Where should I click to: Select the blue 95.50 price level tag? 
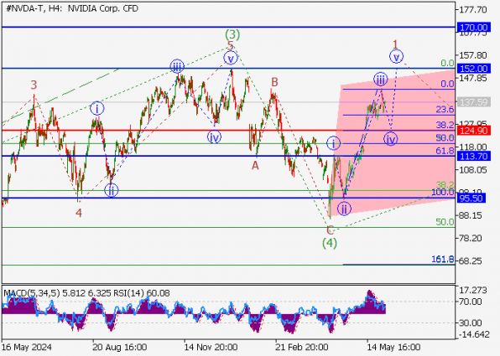pos(471,198)
